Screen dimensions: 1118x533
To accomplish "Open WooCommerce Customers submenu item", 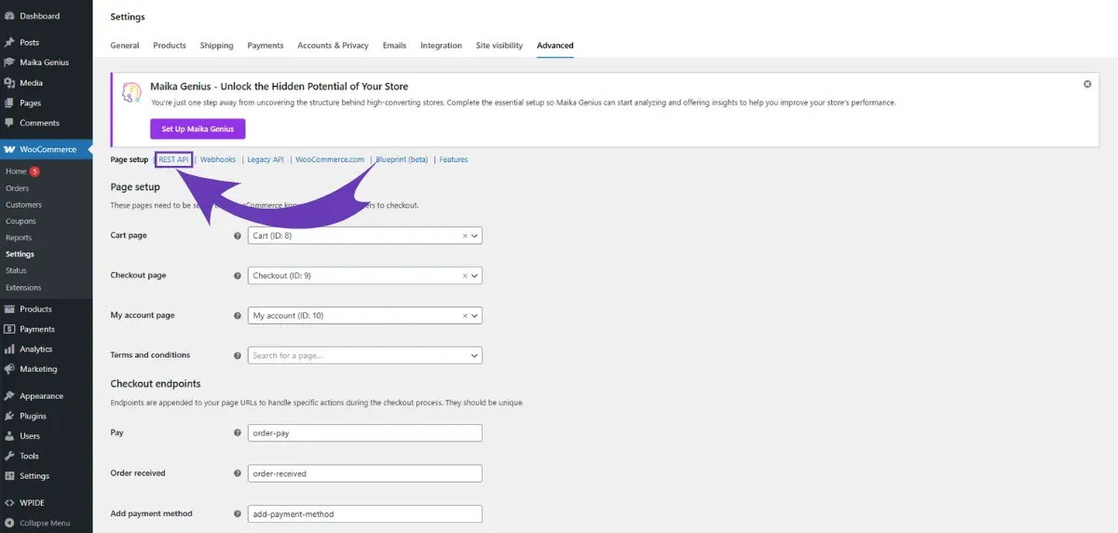I will pos(24,205).
